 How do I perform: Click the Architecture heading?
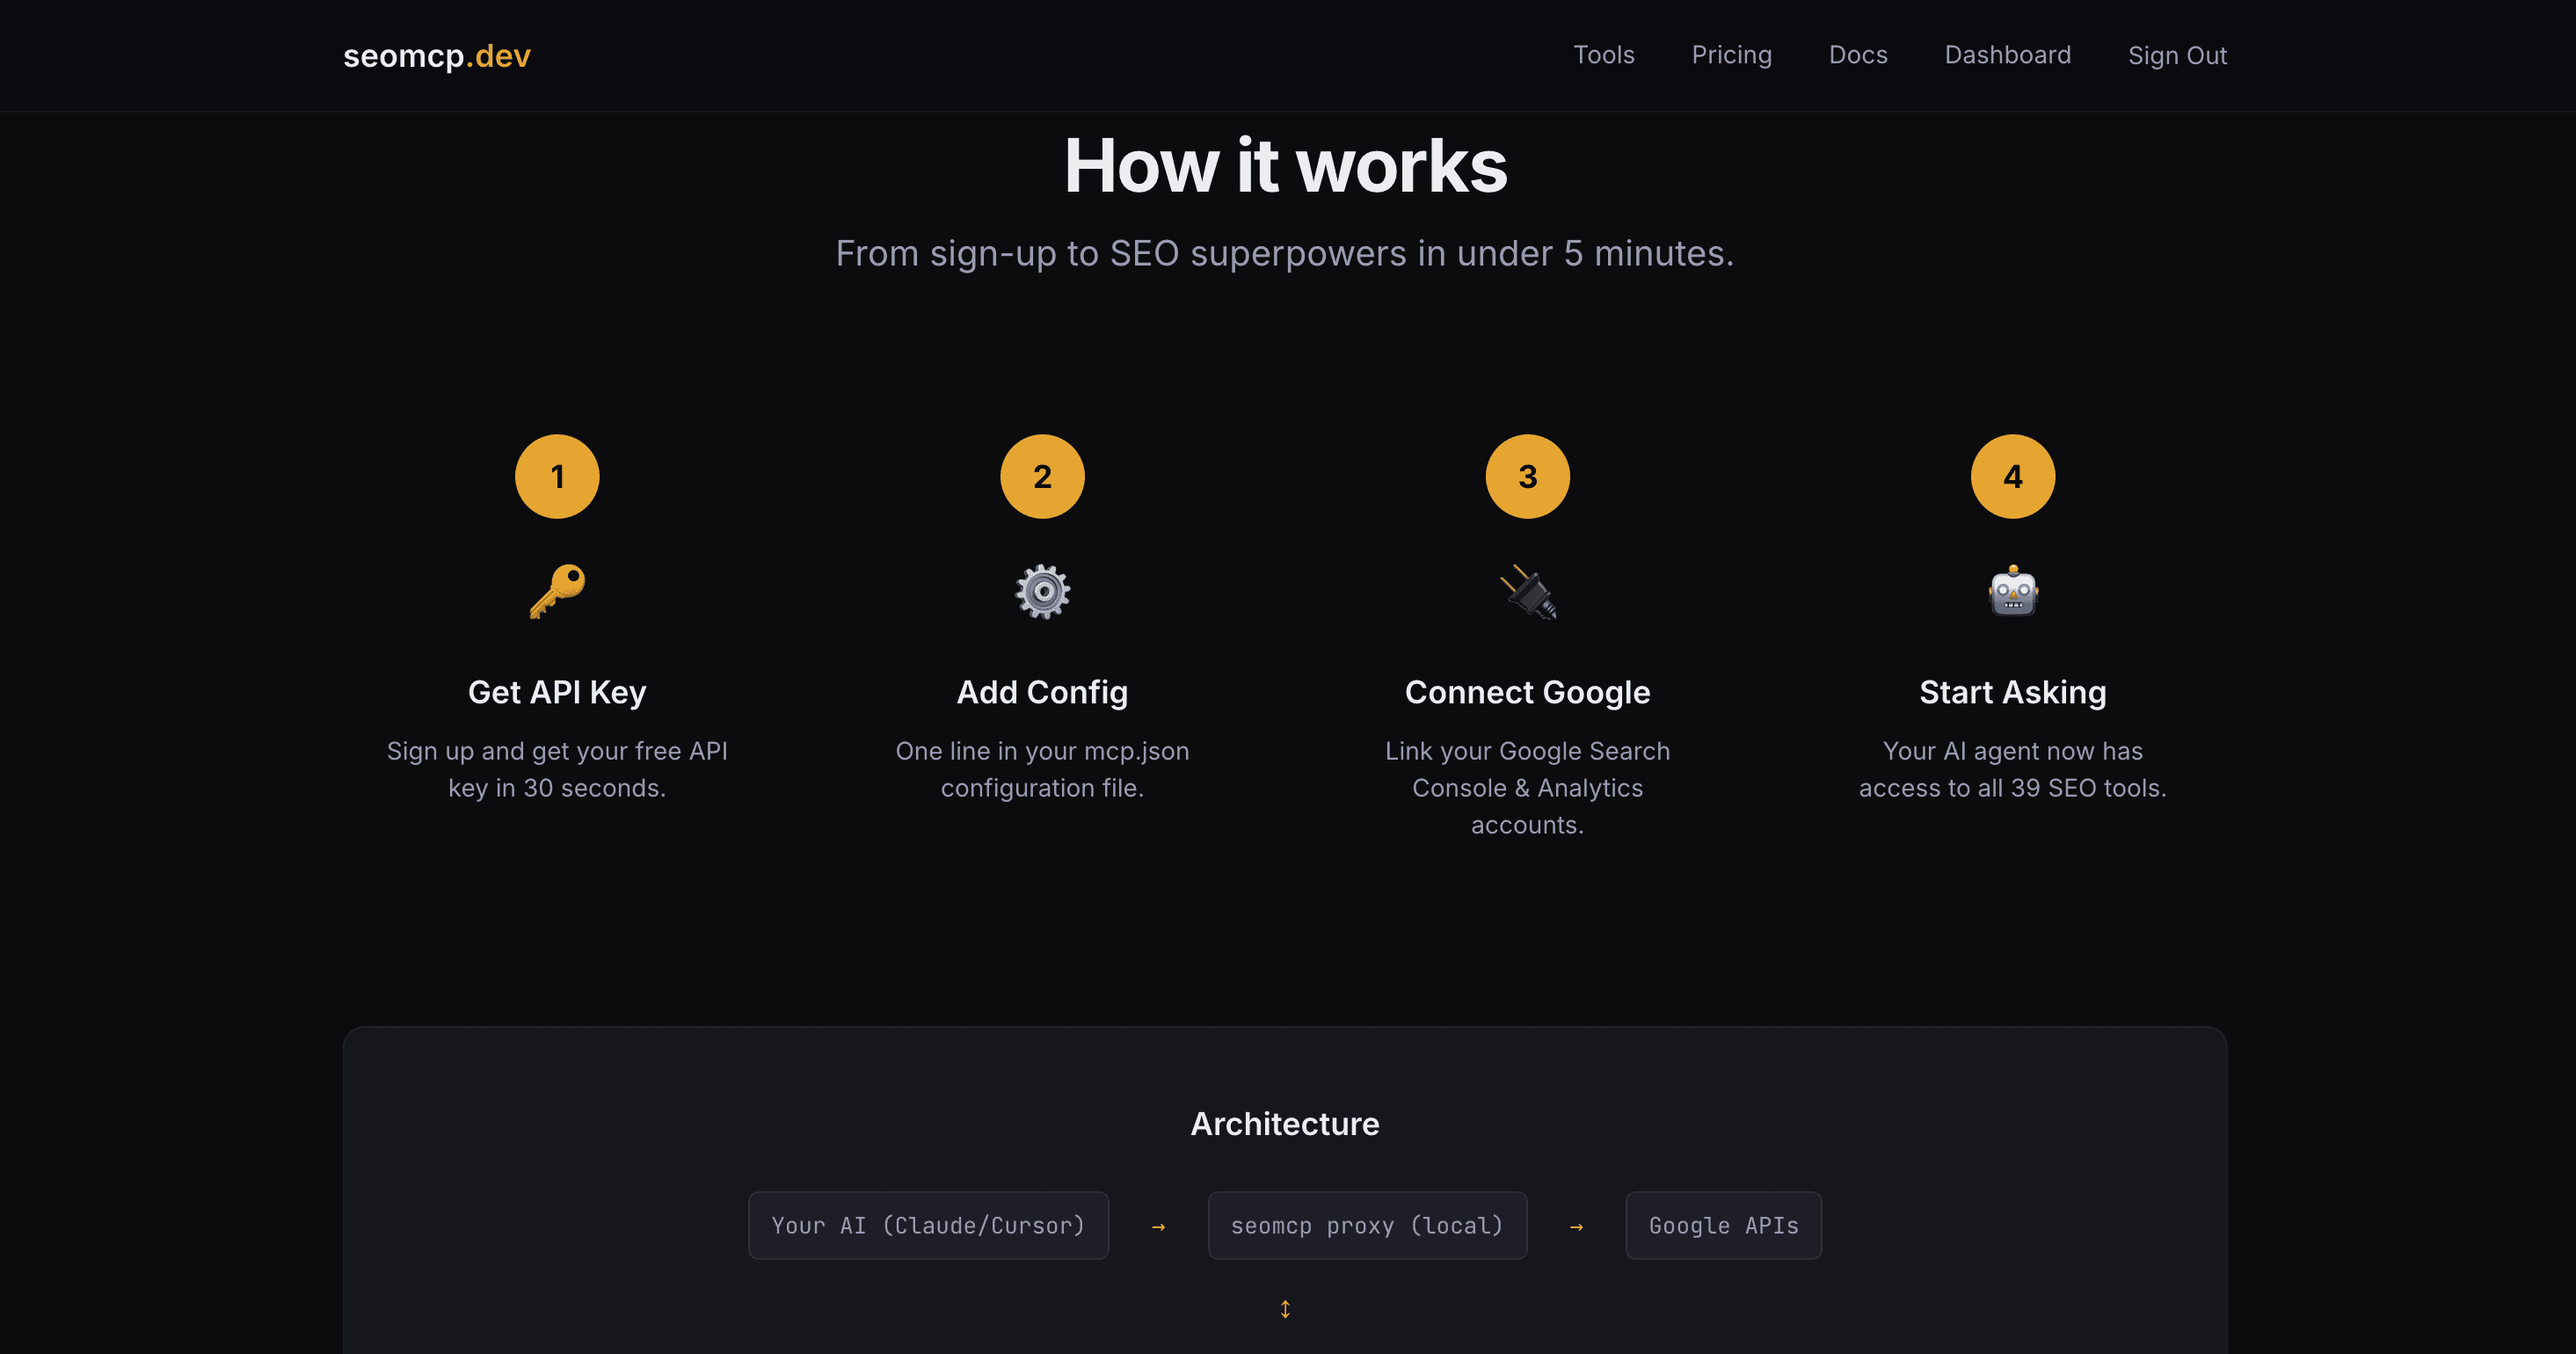[1284, 1123]
